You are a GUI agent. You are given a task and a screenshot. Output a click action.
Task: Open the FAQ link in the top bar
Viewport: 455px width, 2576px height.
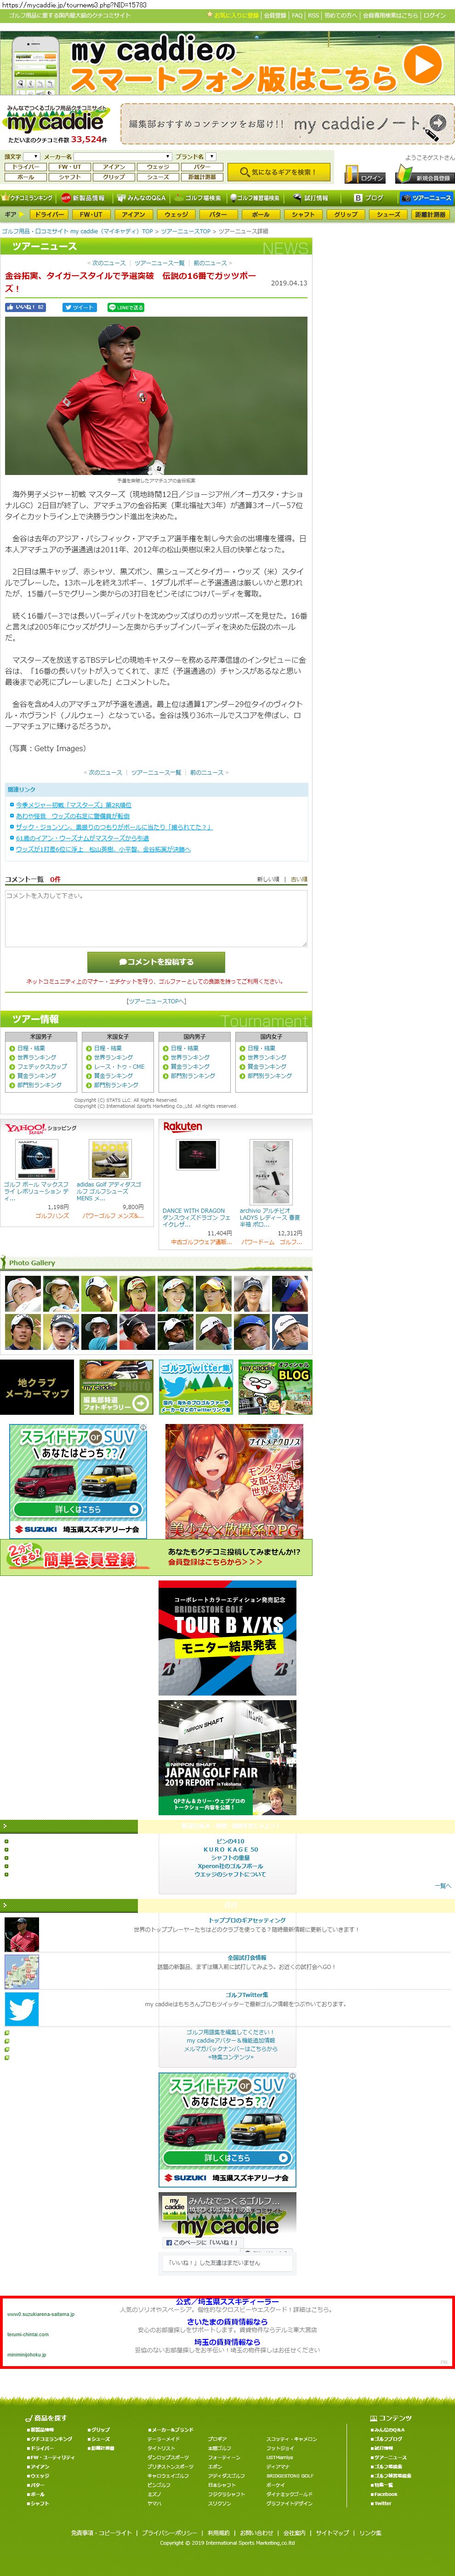(297, 16)
